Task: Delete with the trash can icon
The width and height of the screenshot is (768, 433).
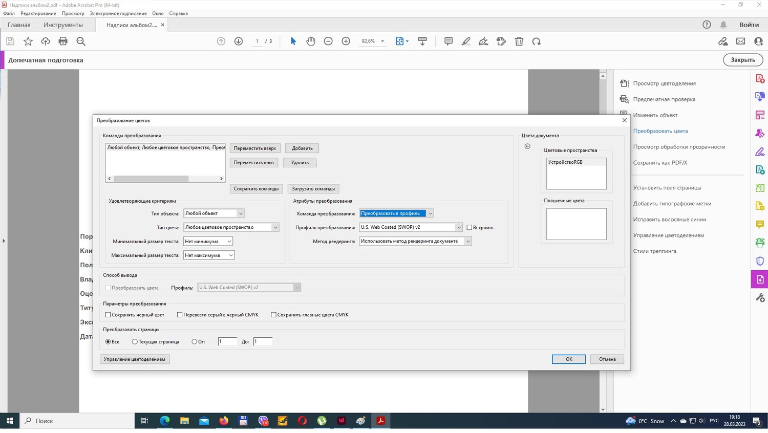Action: pos(519,41)
